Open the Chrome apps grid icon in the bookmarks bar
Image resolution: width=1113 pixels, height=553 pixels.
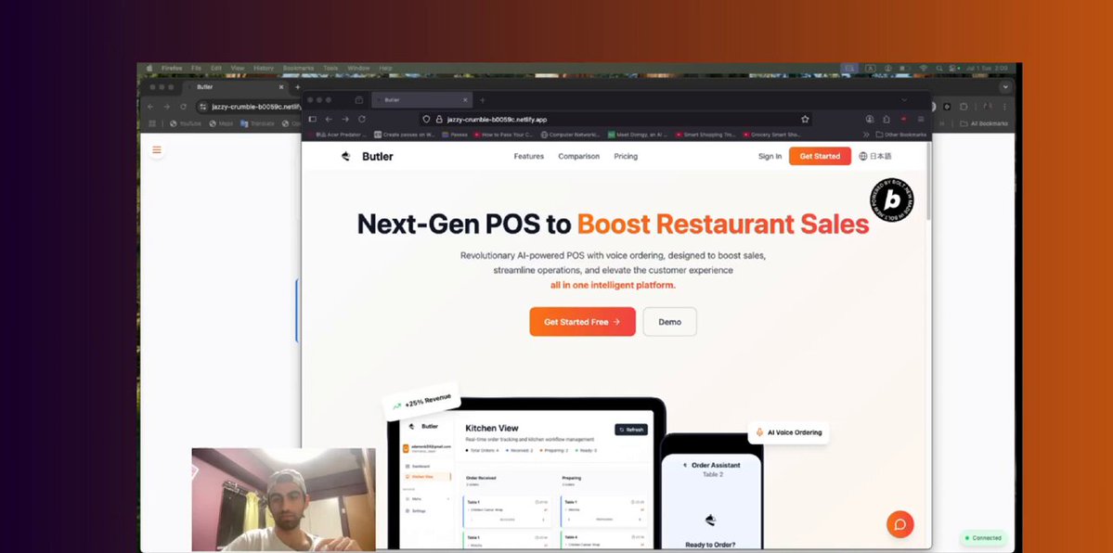pos(152,123)
